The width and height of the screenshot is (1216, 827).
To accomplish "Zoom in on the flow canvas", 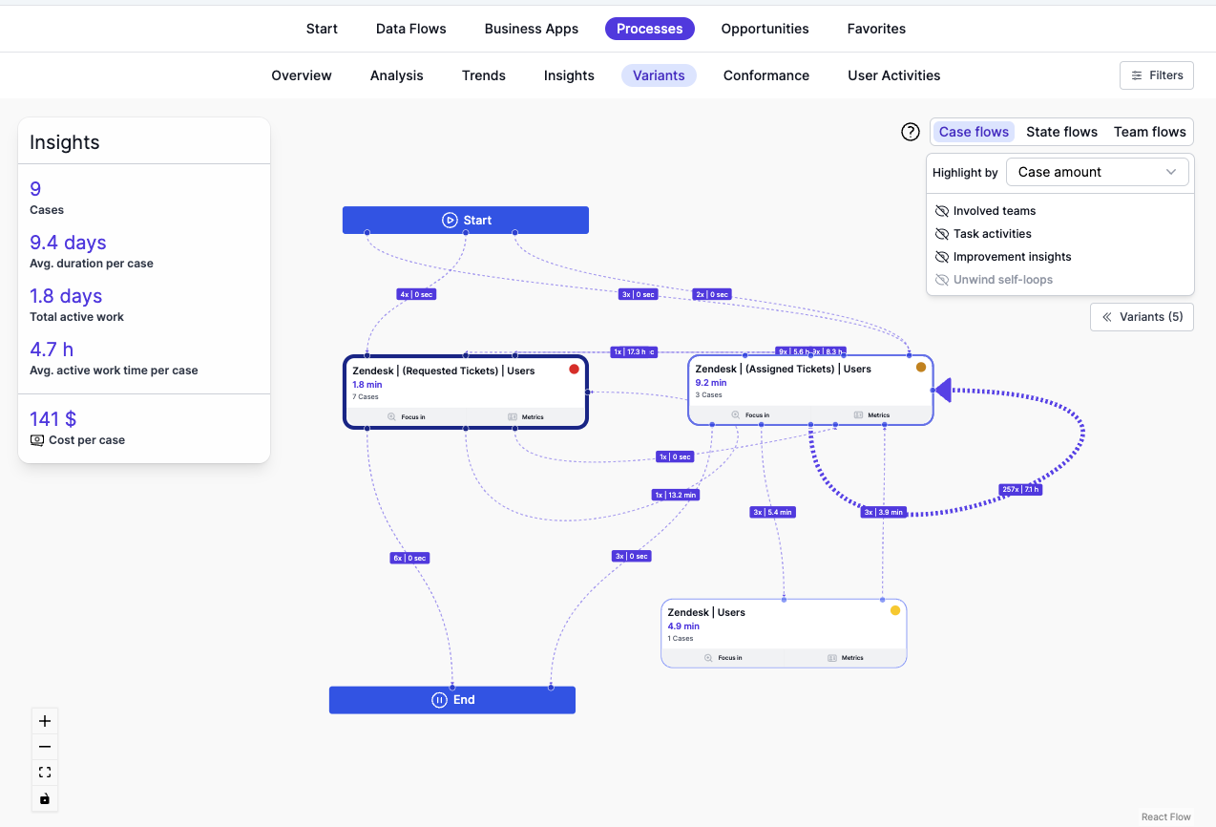I will click(x=44, y=721).
